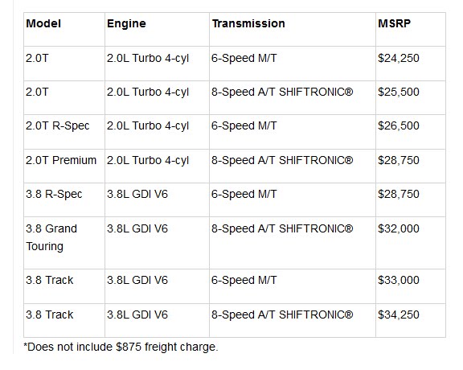Click the freight charge footnote text
This screenshot has width=463, height=370.
click(121, 347)
